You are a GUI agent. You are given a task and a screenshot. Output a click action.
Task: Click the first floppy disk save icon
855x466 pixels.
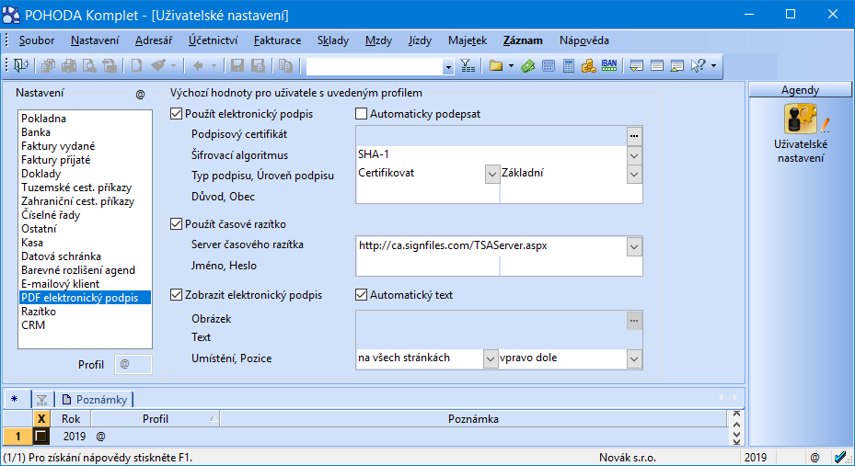pos(237,66)
